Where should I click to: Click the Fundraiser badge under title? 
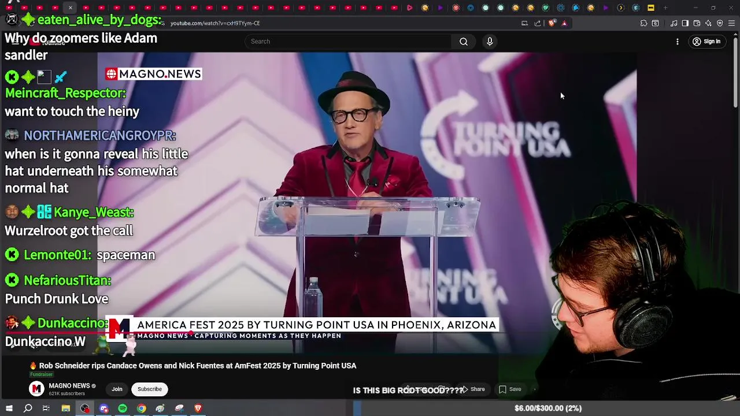coord(41,374)
